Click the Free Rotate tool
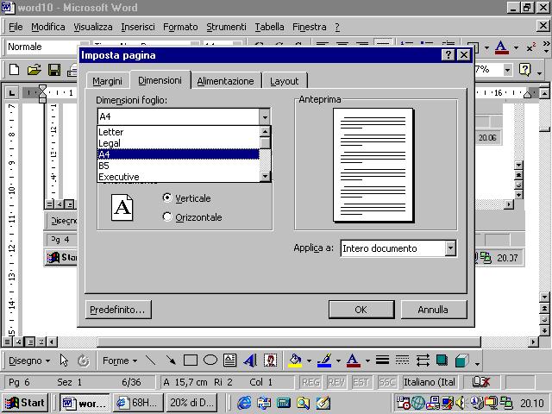The width and height of the screenshot is (552, 414). 84,361
